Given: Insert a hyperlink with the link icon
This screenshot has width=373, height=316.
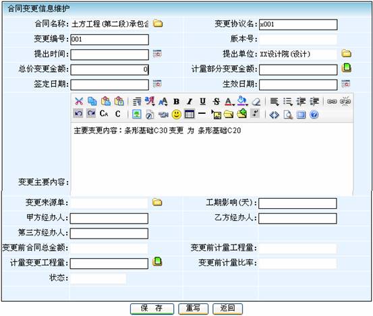Looking at the screenshot, I should [332, 102].
